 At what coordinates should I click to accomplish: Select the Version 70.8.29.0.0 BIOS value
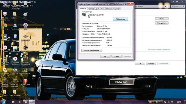103,34
